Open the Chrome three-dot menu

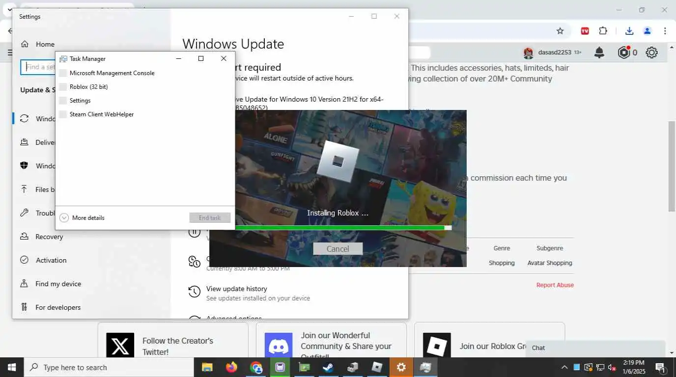point(665,31)
